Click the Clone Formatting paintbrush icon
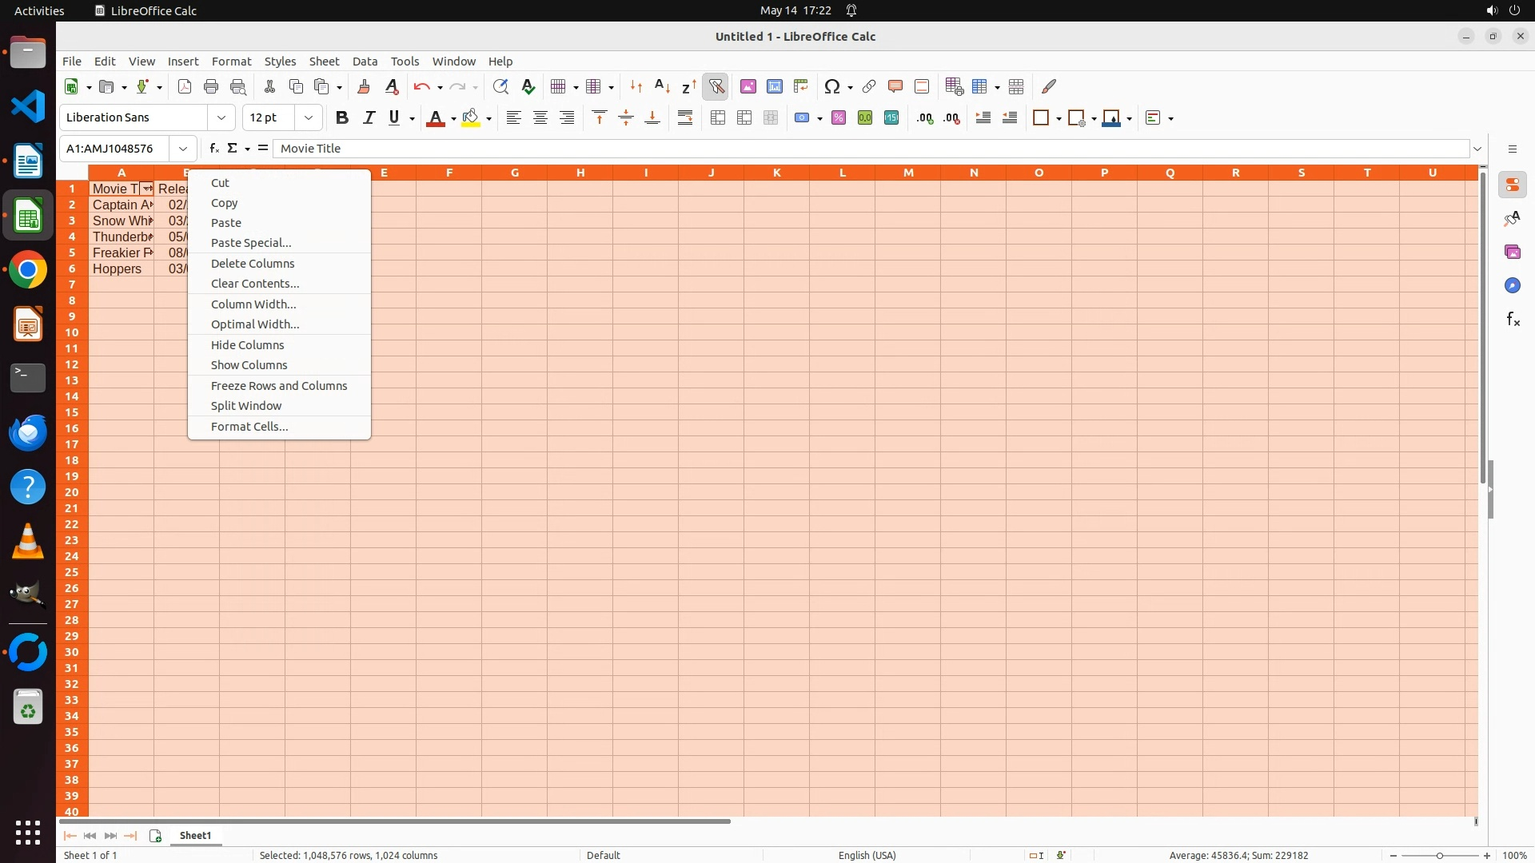 [364, 86]
